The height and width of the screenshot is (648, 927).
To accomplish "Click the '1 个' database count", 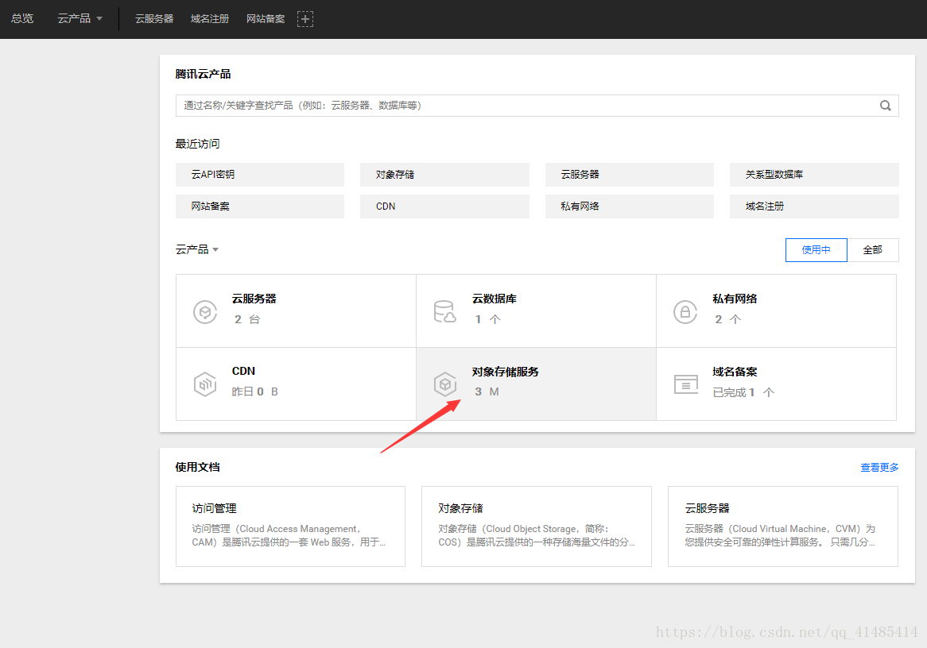I will pyautogui.click(x=487, y=319).
